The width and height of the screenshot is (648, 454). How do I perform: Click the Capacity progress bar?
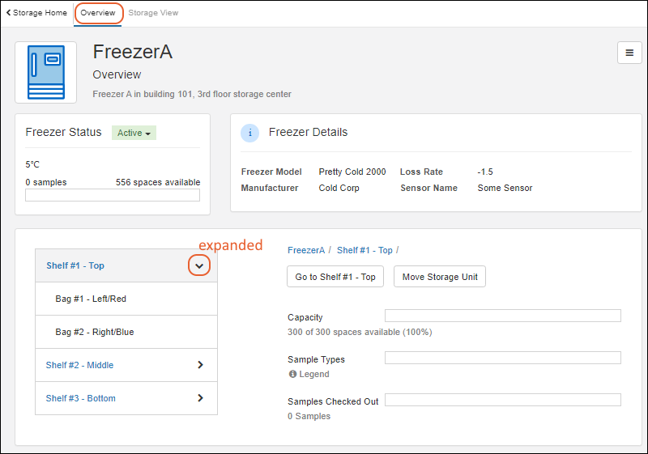502,316
